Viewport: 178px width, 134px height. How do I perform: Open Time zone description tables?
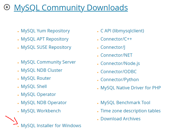pos(130,111)
